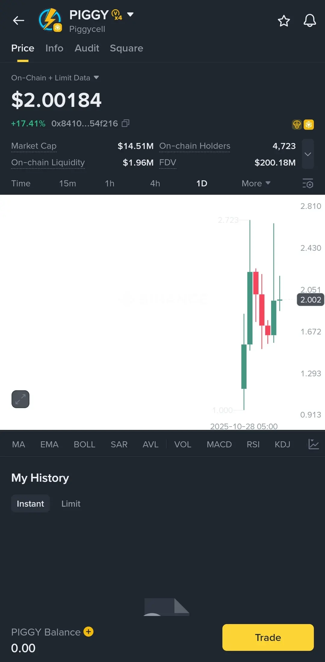Switch to the Info tab

pos(54,48)
